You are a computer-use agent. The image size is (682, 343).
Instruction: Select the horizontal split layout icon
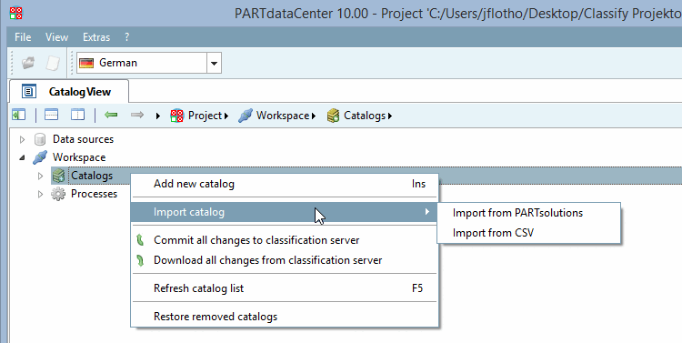(x=51, y=116)
